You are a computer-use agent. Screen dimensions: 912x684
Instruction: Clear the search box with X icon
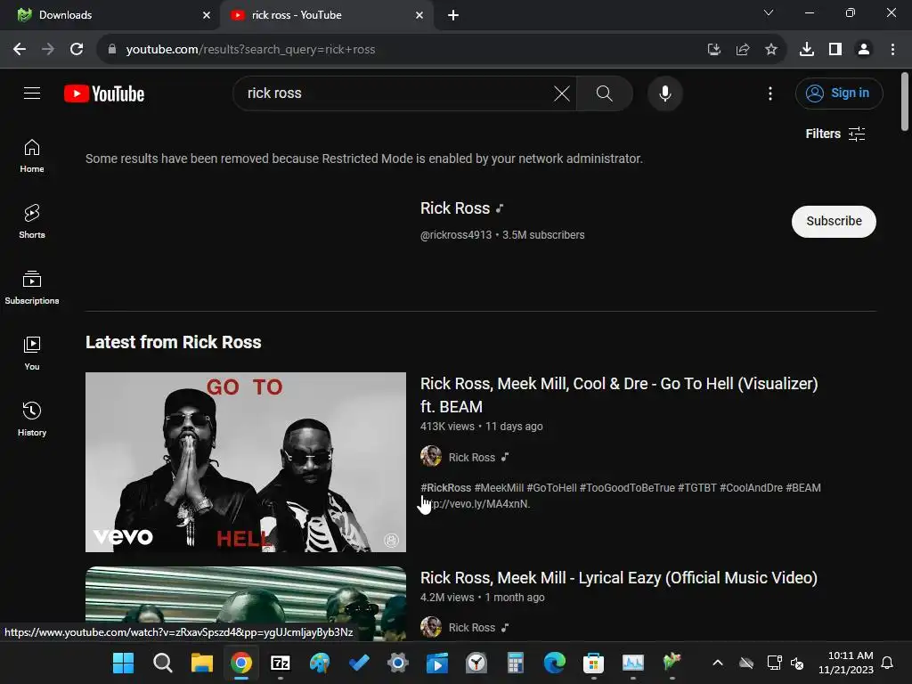tap(562, 93)
